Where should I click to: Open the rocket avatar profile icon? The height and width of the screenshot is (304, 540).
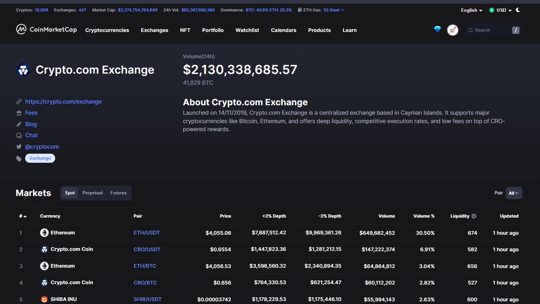point(453,30)
